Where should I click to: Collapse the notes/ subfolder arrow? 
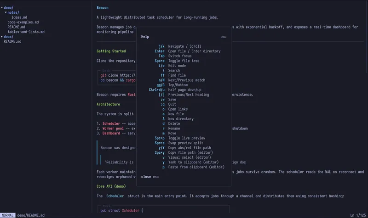click(x=6, y=13)
